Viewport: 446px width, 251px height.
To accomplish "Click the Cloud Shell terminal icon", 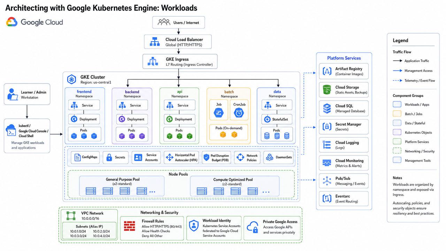I will (x=10, y=131).
